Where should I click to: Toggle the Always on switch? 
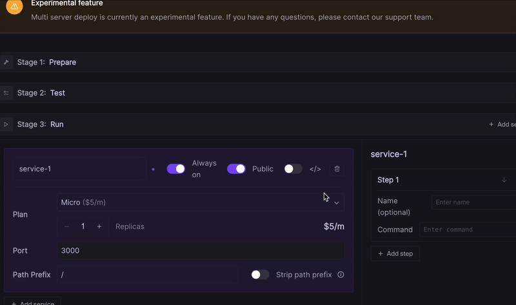[176, 169]
